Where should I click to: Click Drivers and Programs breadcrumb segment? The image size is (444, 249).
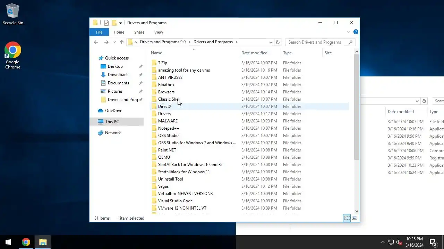coord(213,42)
